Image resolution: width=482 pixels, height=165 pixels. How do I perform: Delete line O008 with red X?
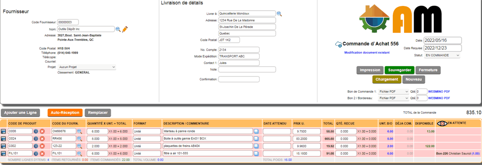point(42,131)
